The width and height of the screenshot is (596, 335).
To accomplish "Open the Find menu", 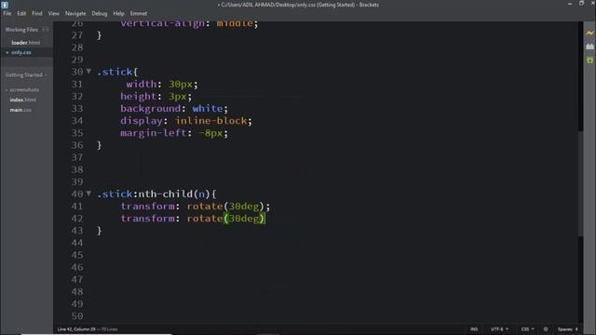I will point(37,13).
